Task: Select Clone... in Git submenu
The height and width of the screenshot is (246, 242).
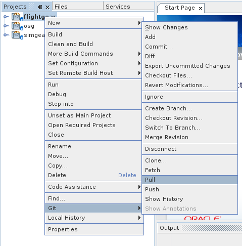Action: coord(190,160)
